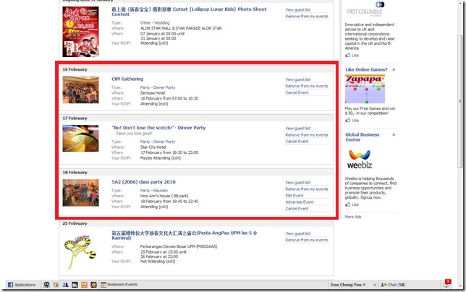Screen dimensions: 466x292
Task: Edit Maybe Attending RSVP for Dinner Party
Action: [176, 158]
